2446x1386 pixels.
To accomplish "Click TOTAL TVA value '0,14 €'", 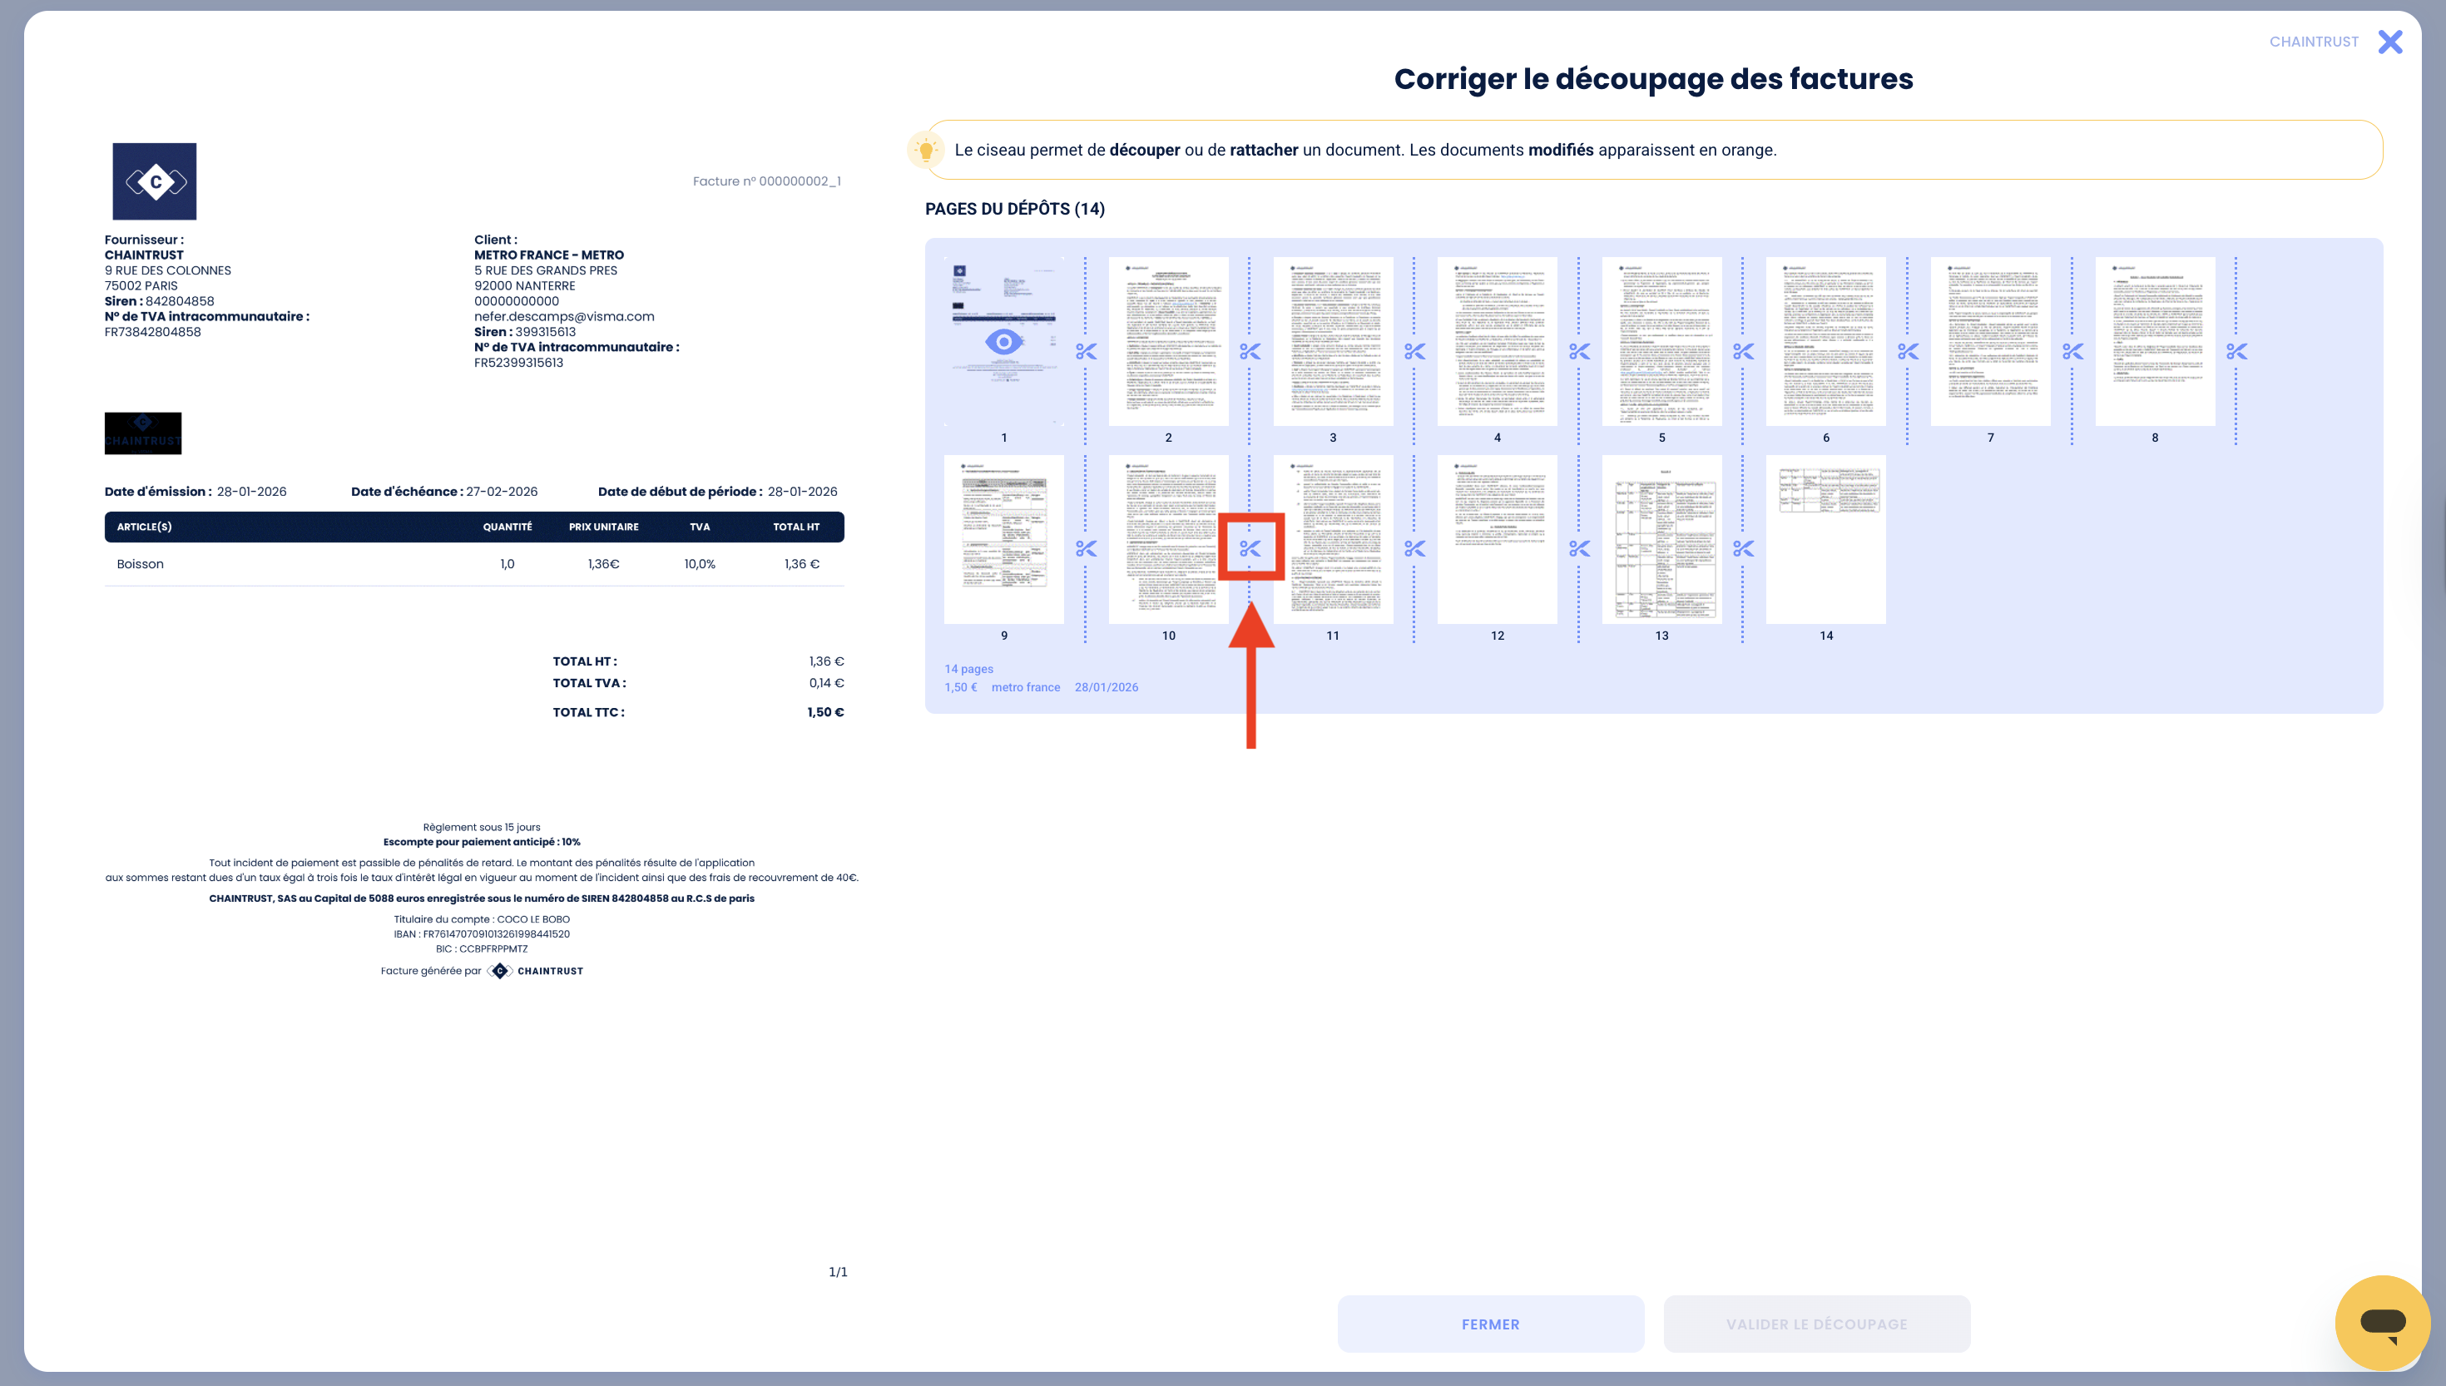I will pos(826,682).
